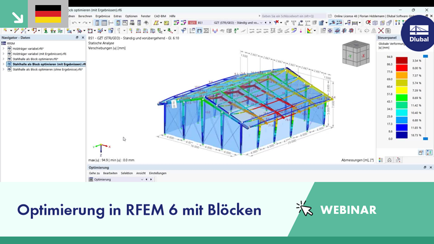The width and height of the screenshot is (434, 244).
Task: Click the blue funnel filter icon
Action: [x=183, y=31]
